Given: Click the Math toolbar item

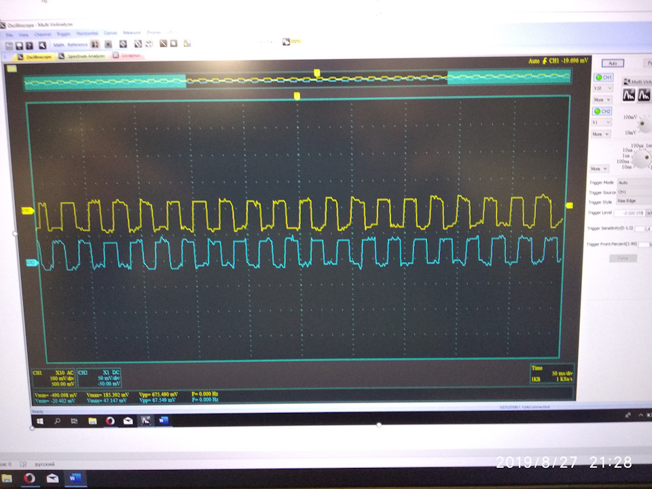Looking at the screenshot, I should (58, 45).
